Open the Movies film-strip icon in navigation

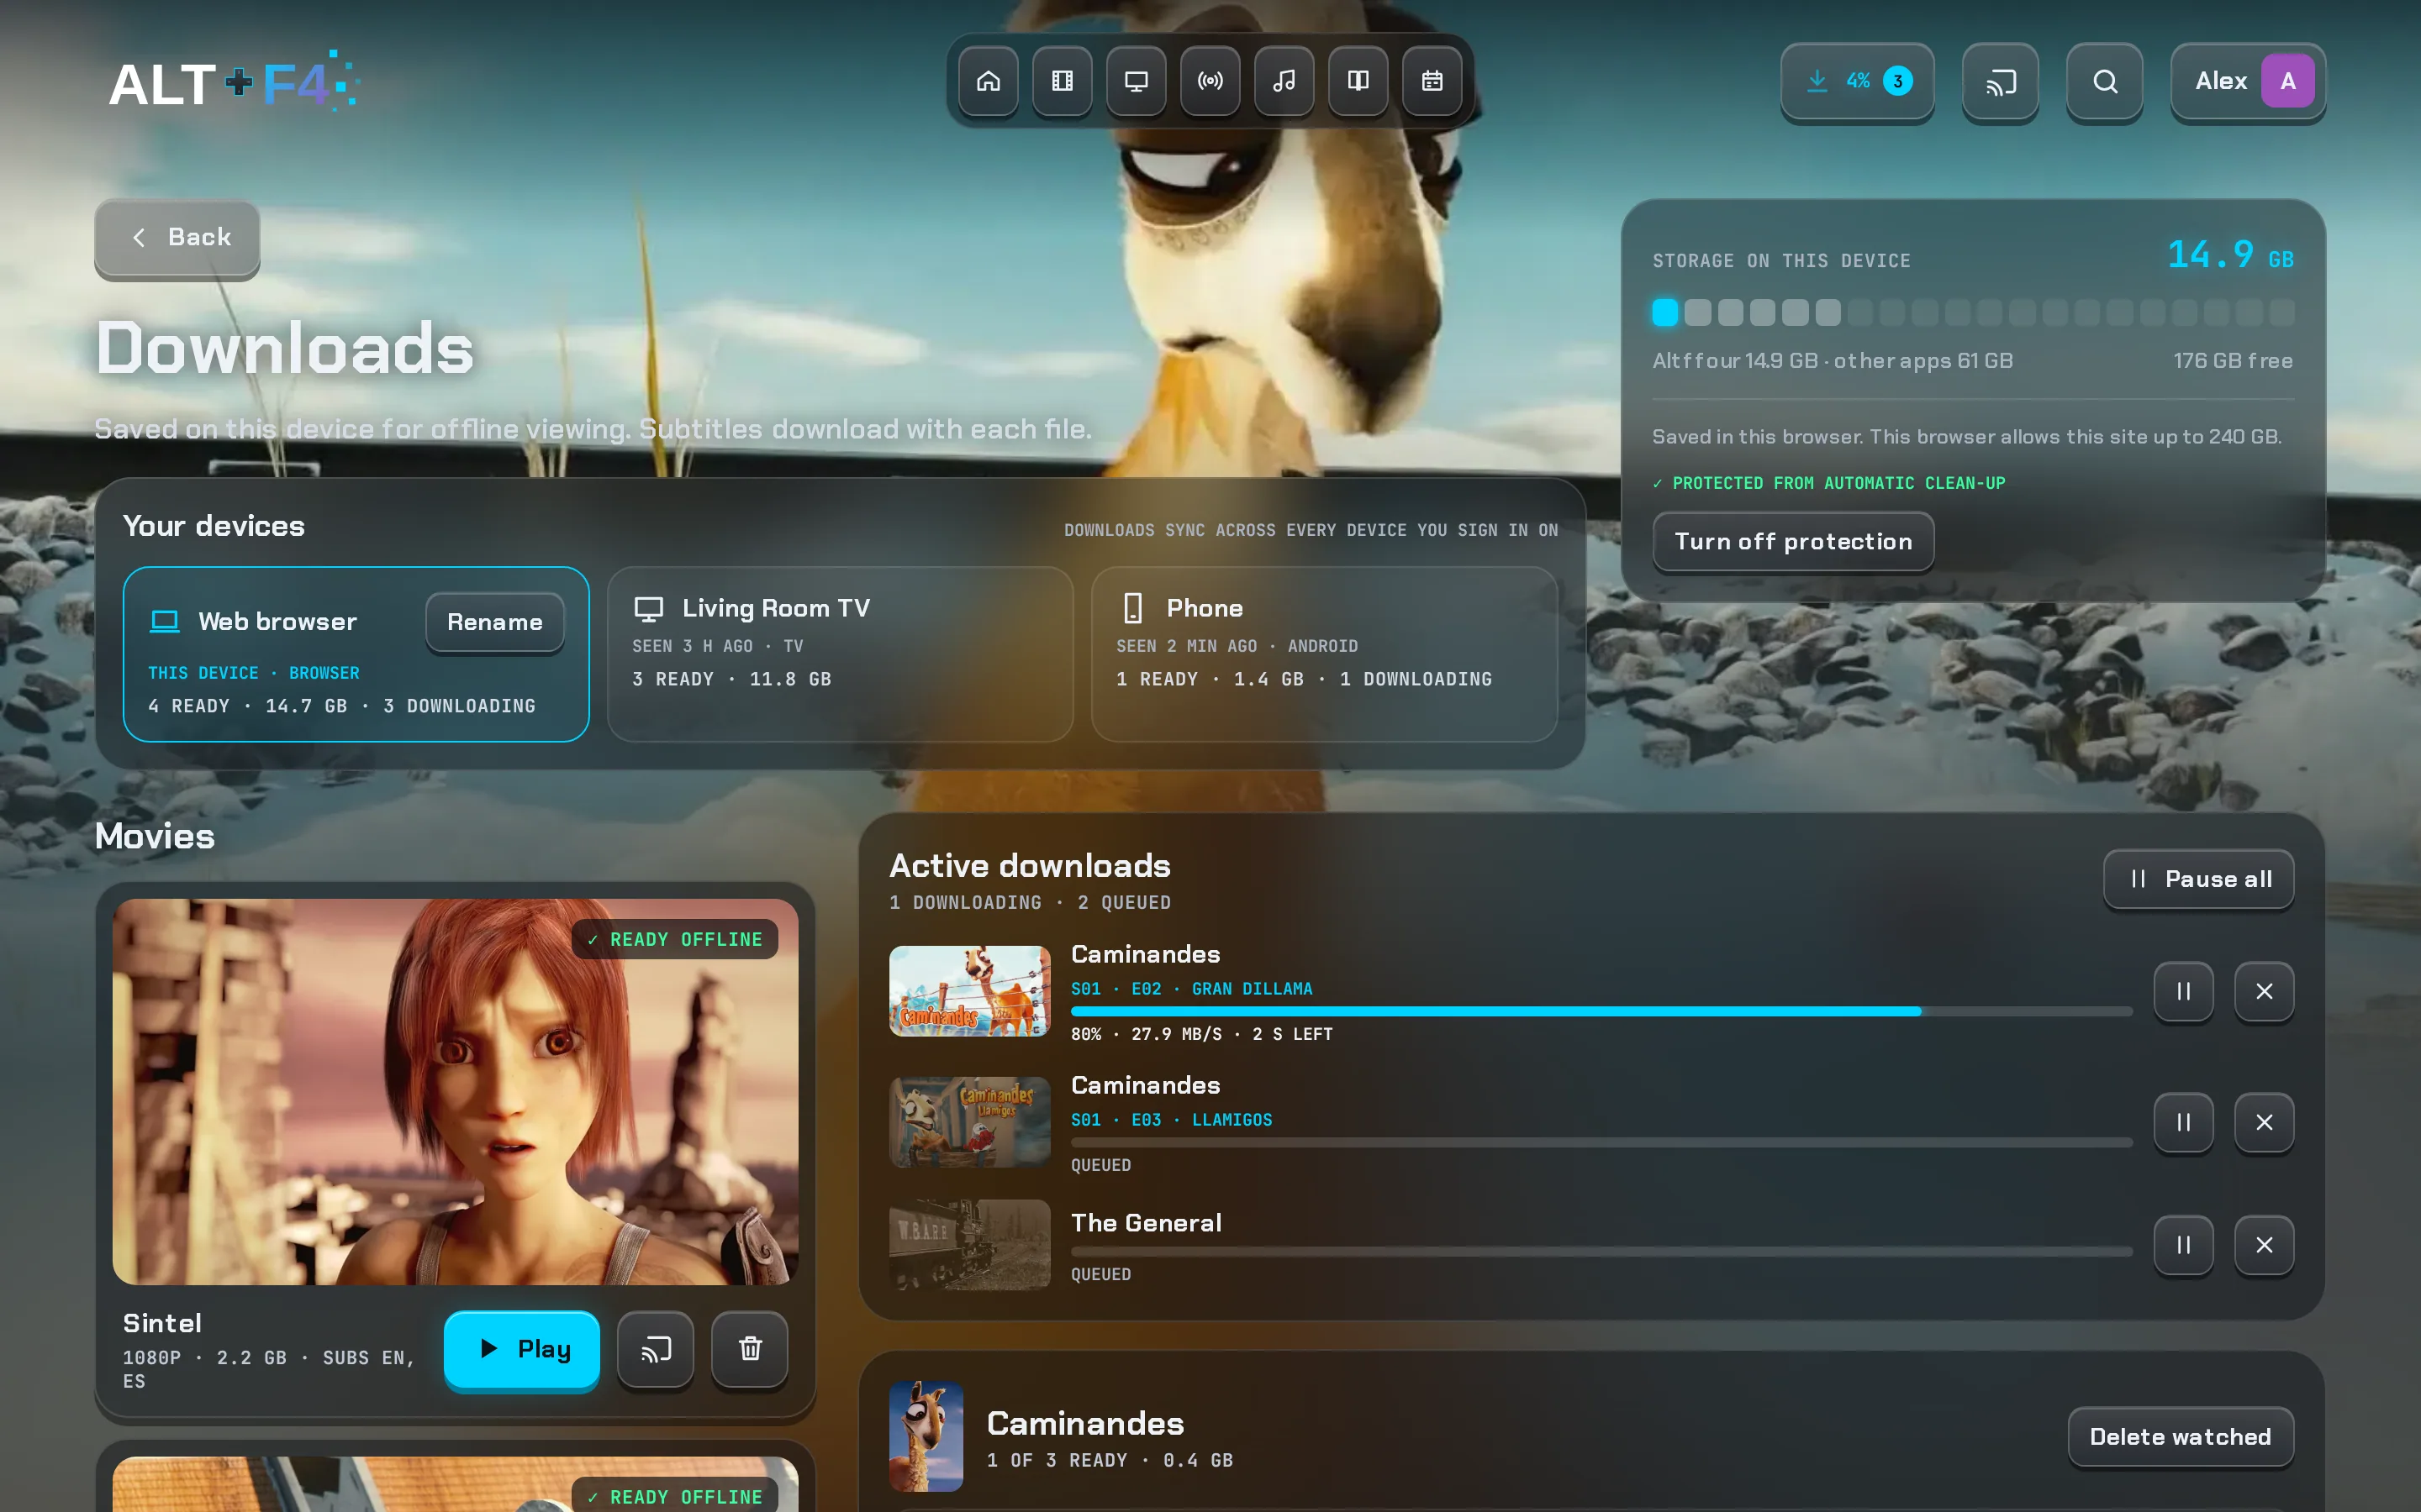(x=1063, y=81)
